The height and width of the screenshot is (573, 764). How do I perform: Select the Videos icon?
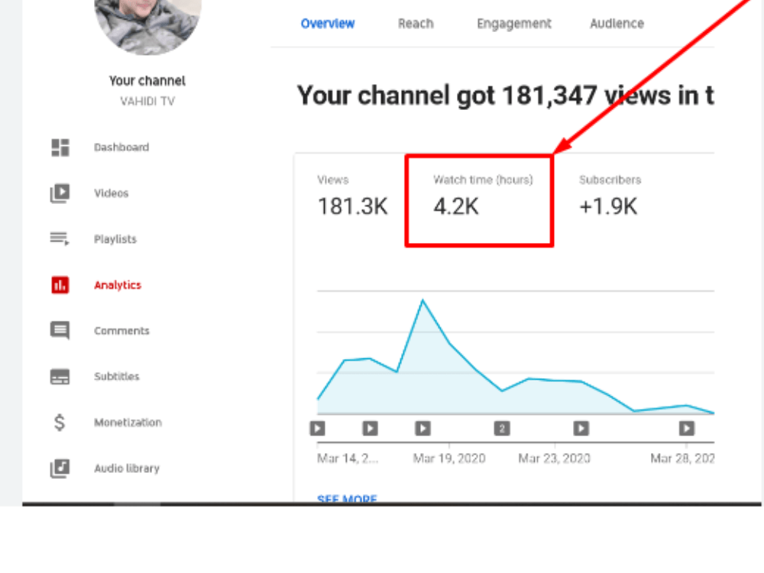pos(60,193)
